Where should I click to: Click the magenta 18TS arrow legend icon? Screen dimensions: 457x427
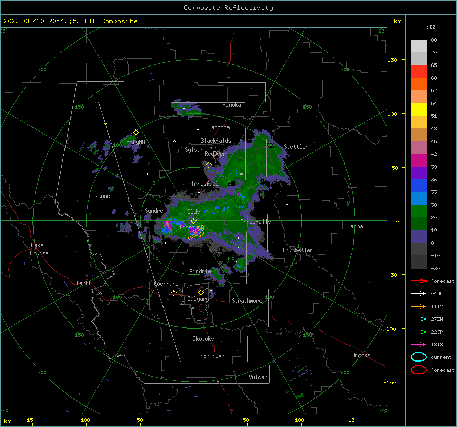pos(418,345)
